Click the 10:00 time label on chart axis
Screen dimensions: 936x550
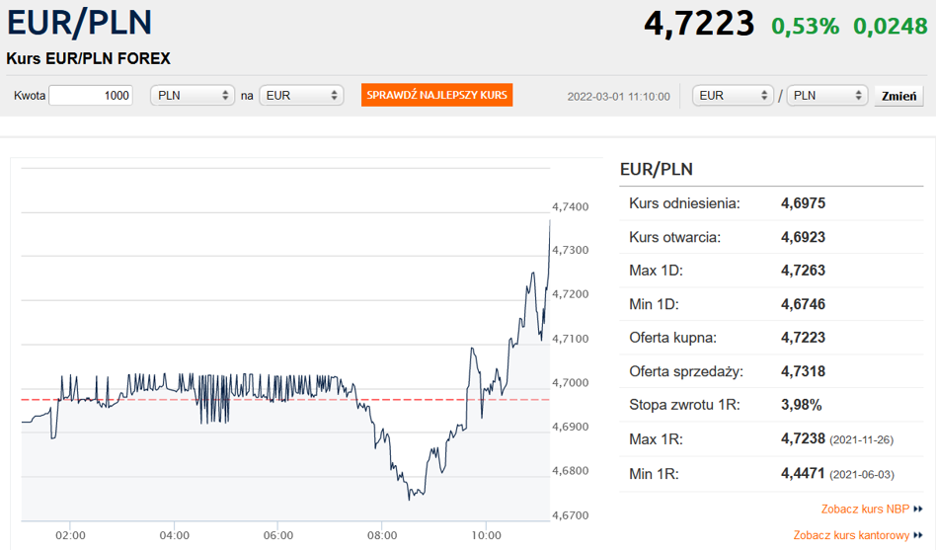coord(486,535)
